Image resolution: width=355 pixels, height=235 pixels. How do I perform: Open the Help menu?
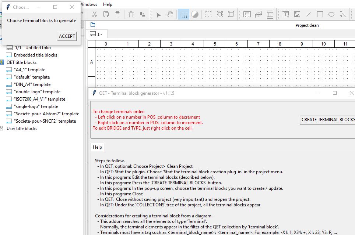[x=108, y=4]
